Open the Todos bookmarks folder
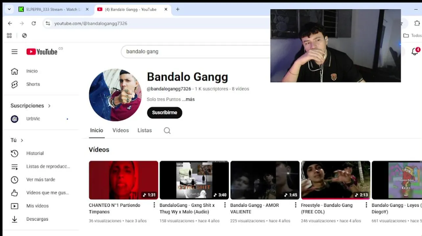422x236 pixels. [x=412, y=35]
